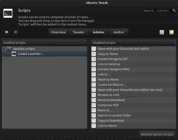This screenshot has width=178, height=140.
Task: Click file icon next to Compress PDF
Action: (x=94, y=105)
